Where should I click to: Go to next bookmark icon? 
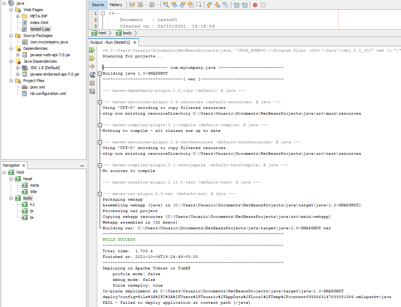click(x=217, y=5)
